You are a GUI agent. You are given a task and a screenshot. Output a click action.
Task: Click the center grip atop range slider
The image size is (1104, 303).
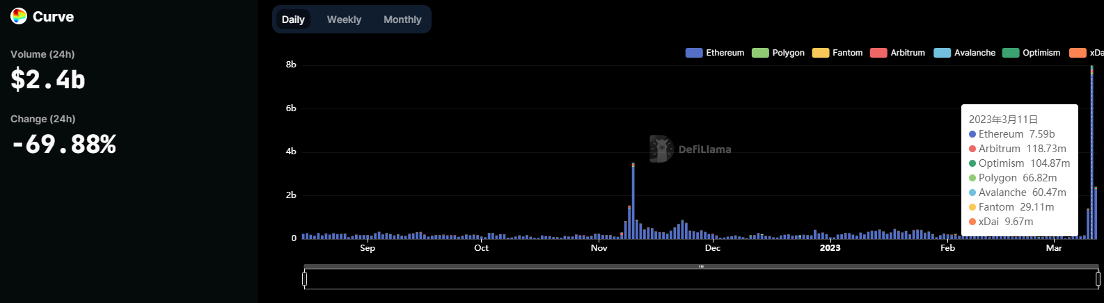pos(701,266)
